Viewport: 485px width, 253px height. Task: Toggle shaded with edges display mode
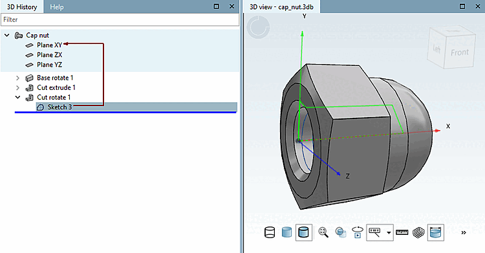(303, 232)
